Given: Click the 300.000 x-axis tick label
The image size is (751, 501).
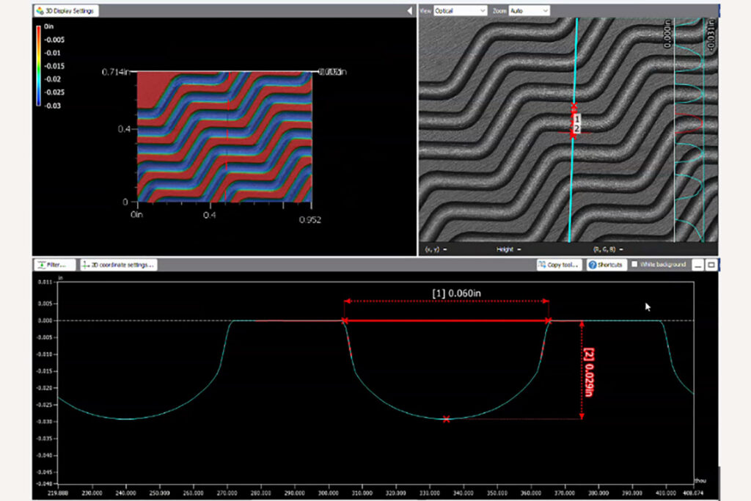Looking at the screenshot, I should tap(328, 492).
